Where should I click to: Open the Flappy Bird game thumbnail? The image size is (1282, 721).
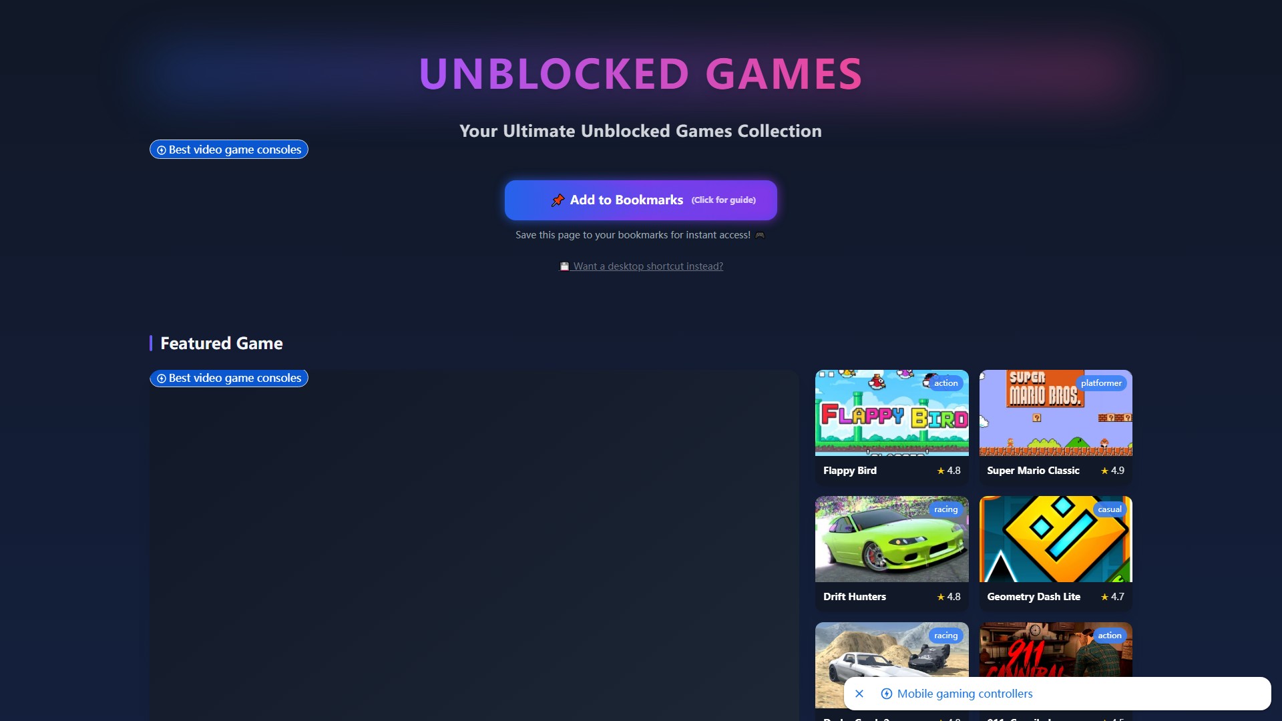tap(892, 413)
